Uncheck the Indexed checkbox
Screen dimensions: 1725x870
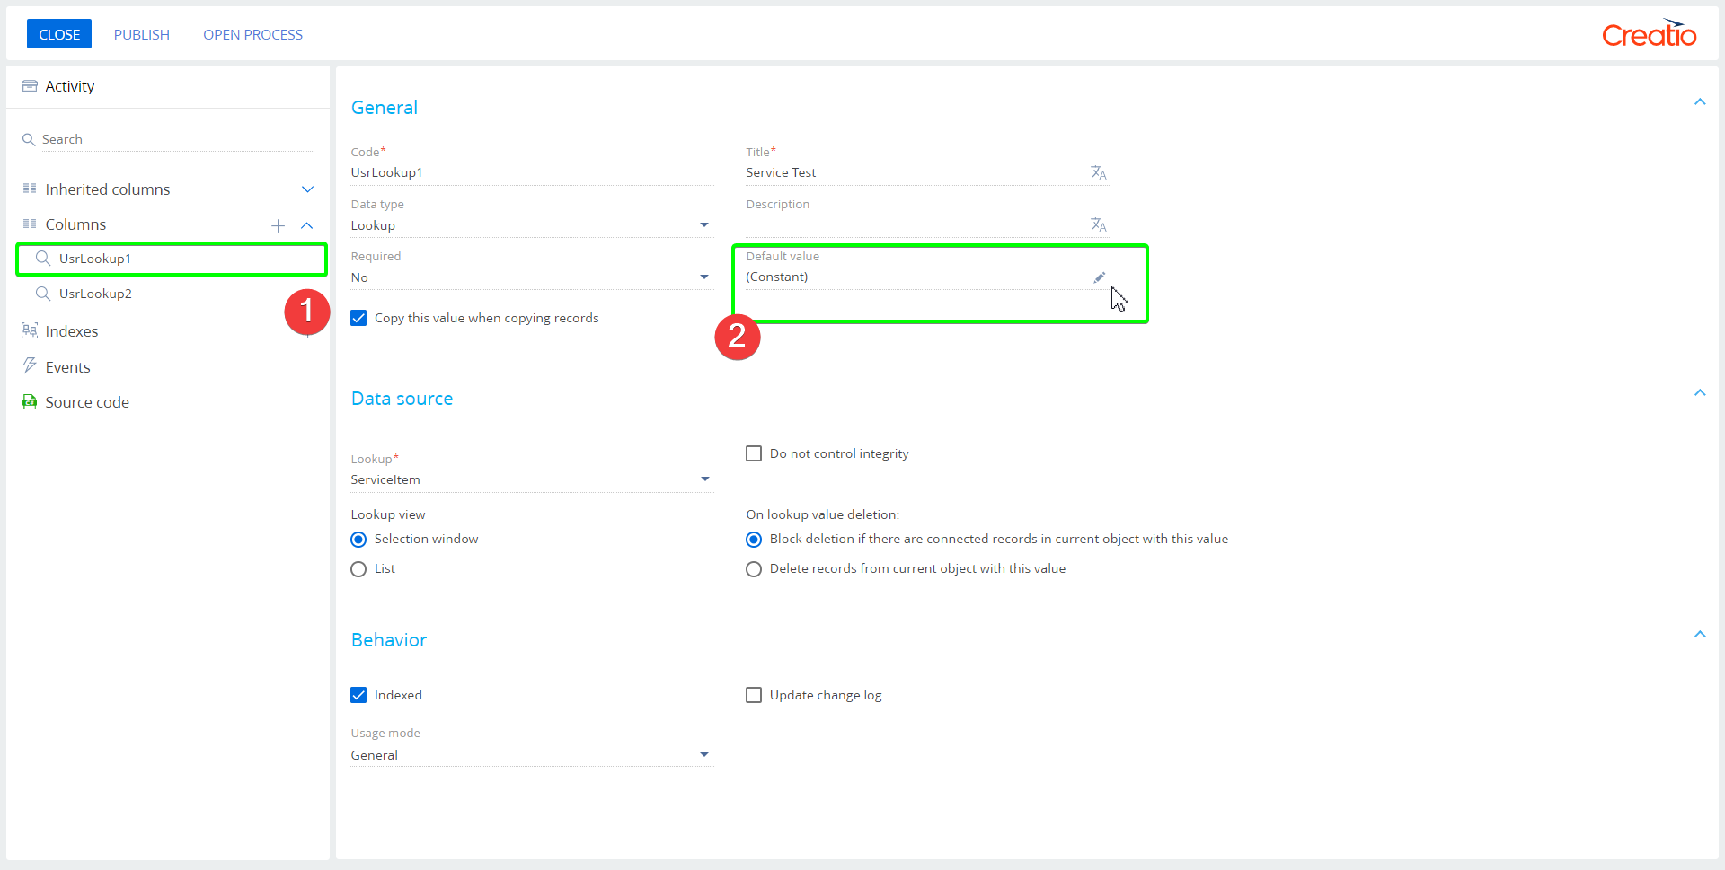click(x=358, y=695)
